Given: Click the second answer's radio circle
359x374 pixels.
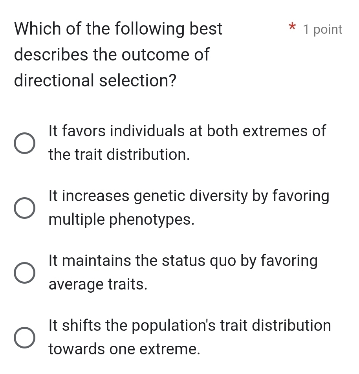Looking at the screenshot, I should (25, 208).
